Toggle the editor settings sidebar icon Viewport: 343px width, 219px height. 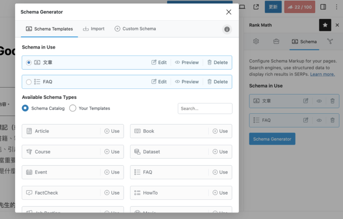click(x=323, y=7)
